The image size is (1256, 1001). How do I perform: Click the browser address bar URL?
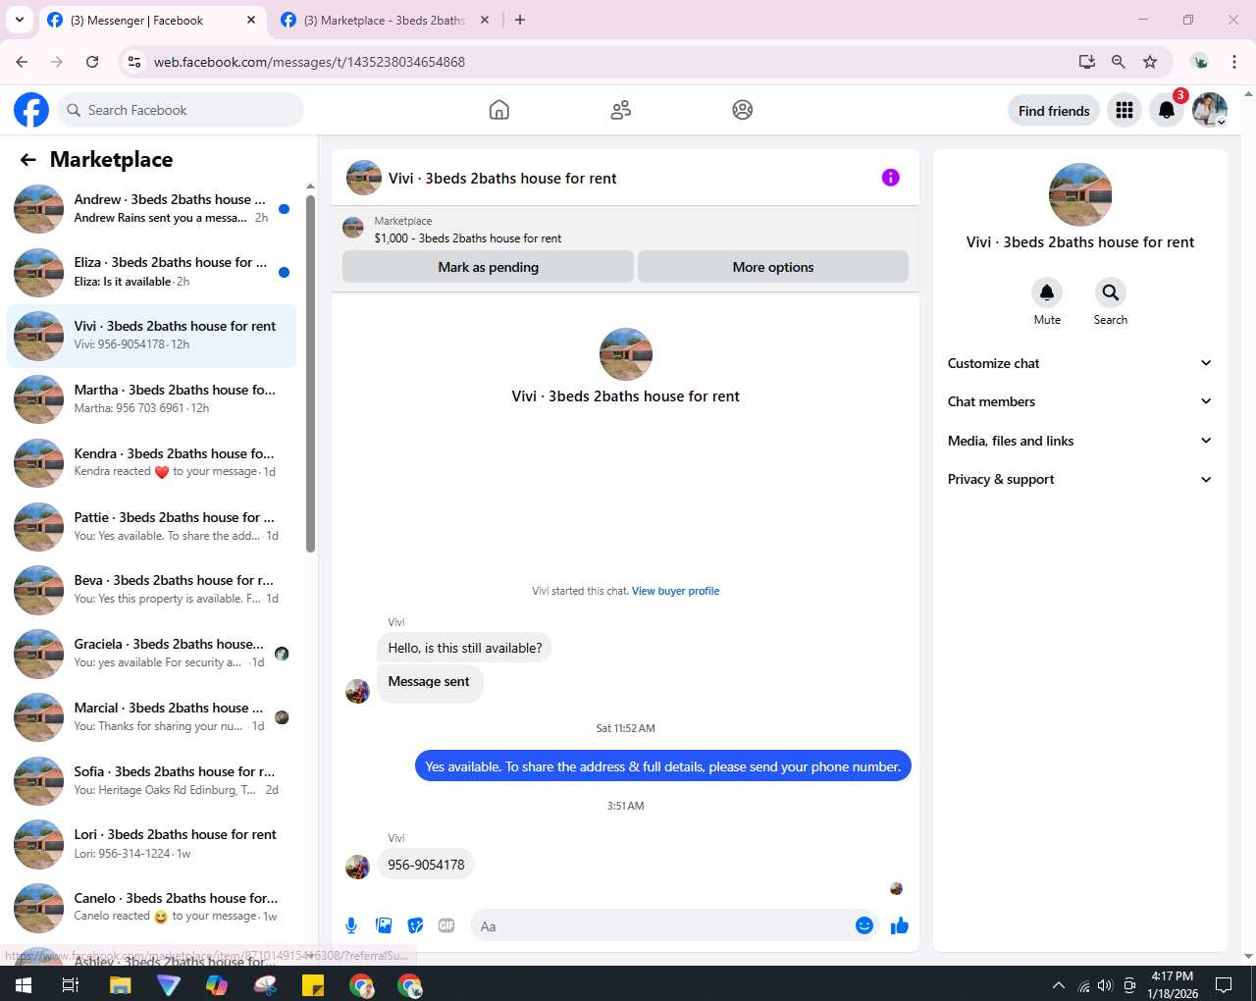pos(309,62)
